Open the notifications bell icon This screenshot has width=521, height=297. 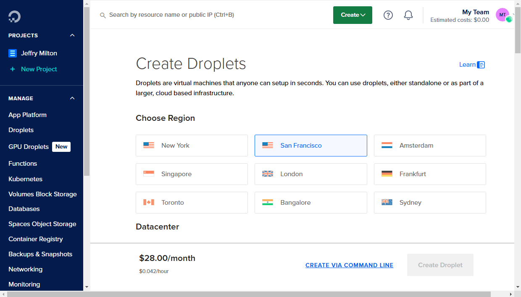tap(408, 15)
